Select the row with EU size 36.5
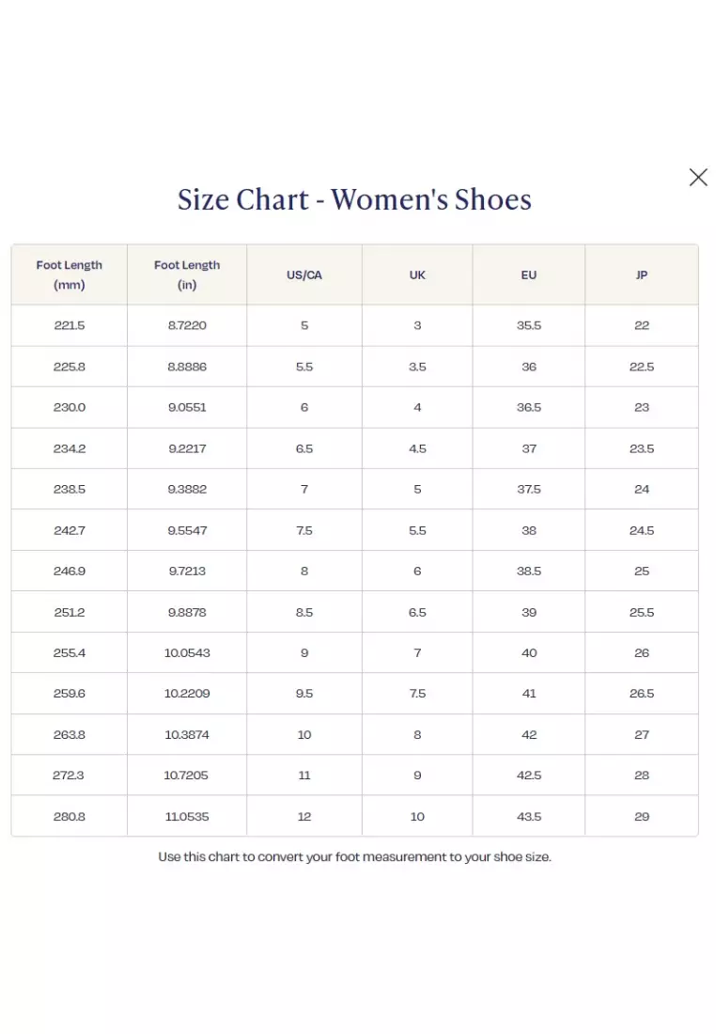This screenshot has width=716, height=1034. click(x=529, y=407)
